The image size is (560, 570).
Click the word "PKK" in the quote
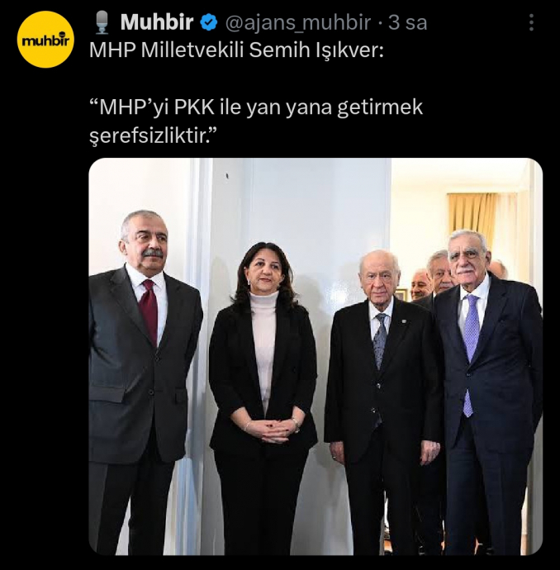(194, 107)
